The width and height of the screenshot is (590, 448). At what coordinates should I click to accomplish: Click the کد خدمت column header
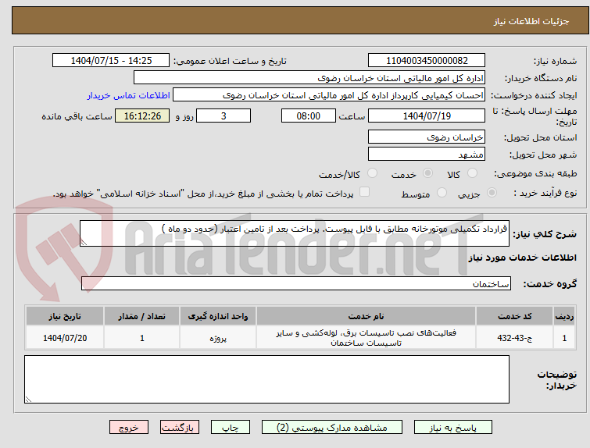coord(514,316)
